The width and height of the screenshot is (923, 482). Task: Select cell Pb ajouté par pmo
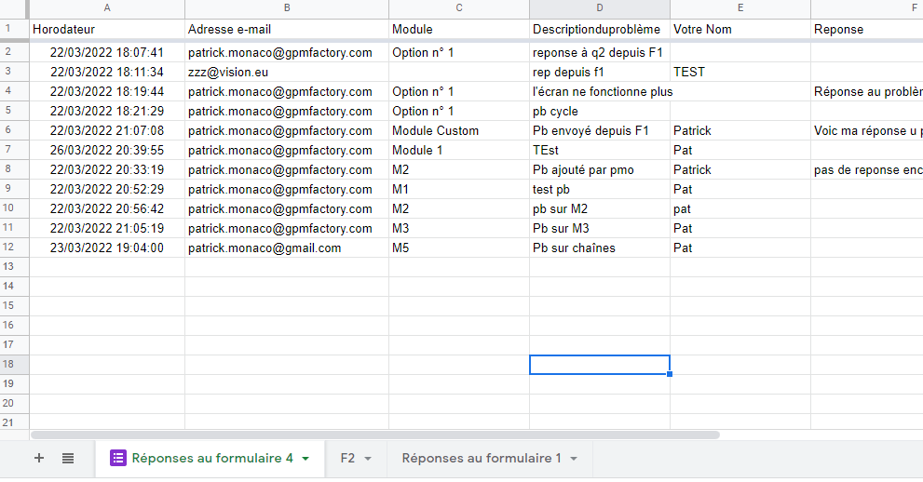pos(599,169)
